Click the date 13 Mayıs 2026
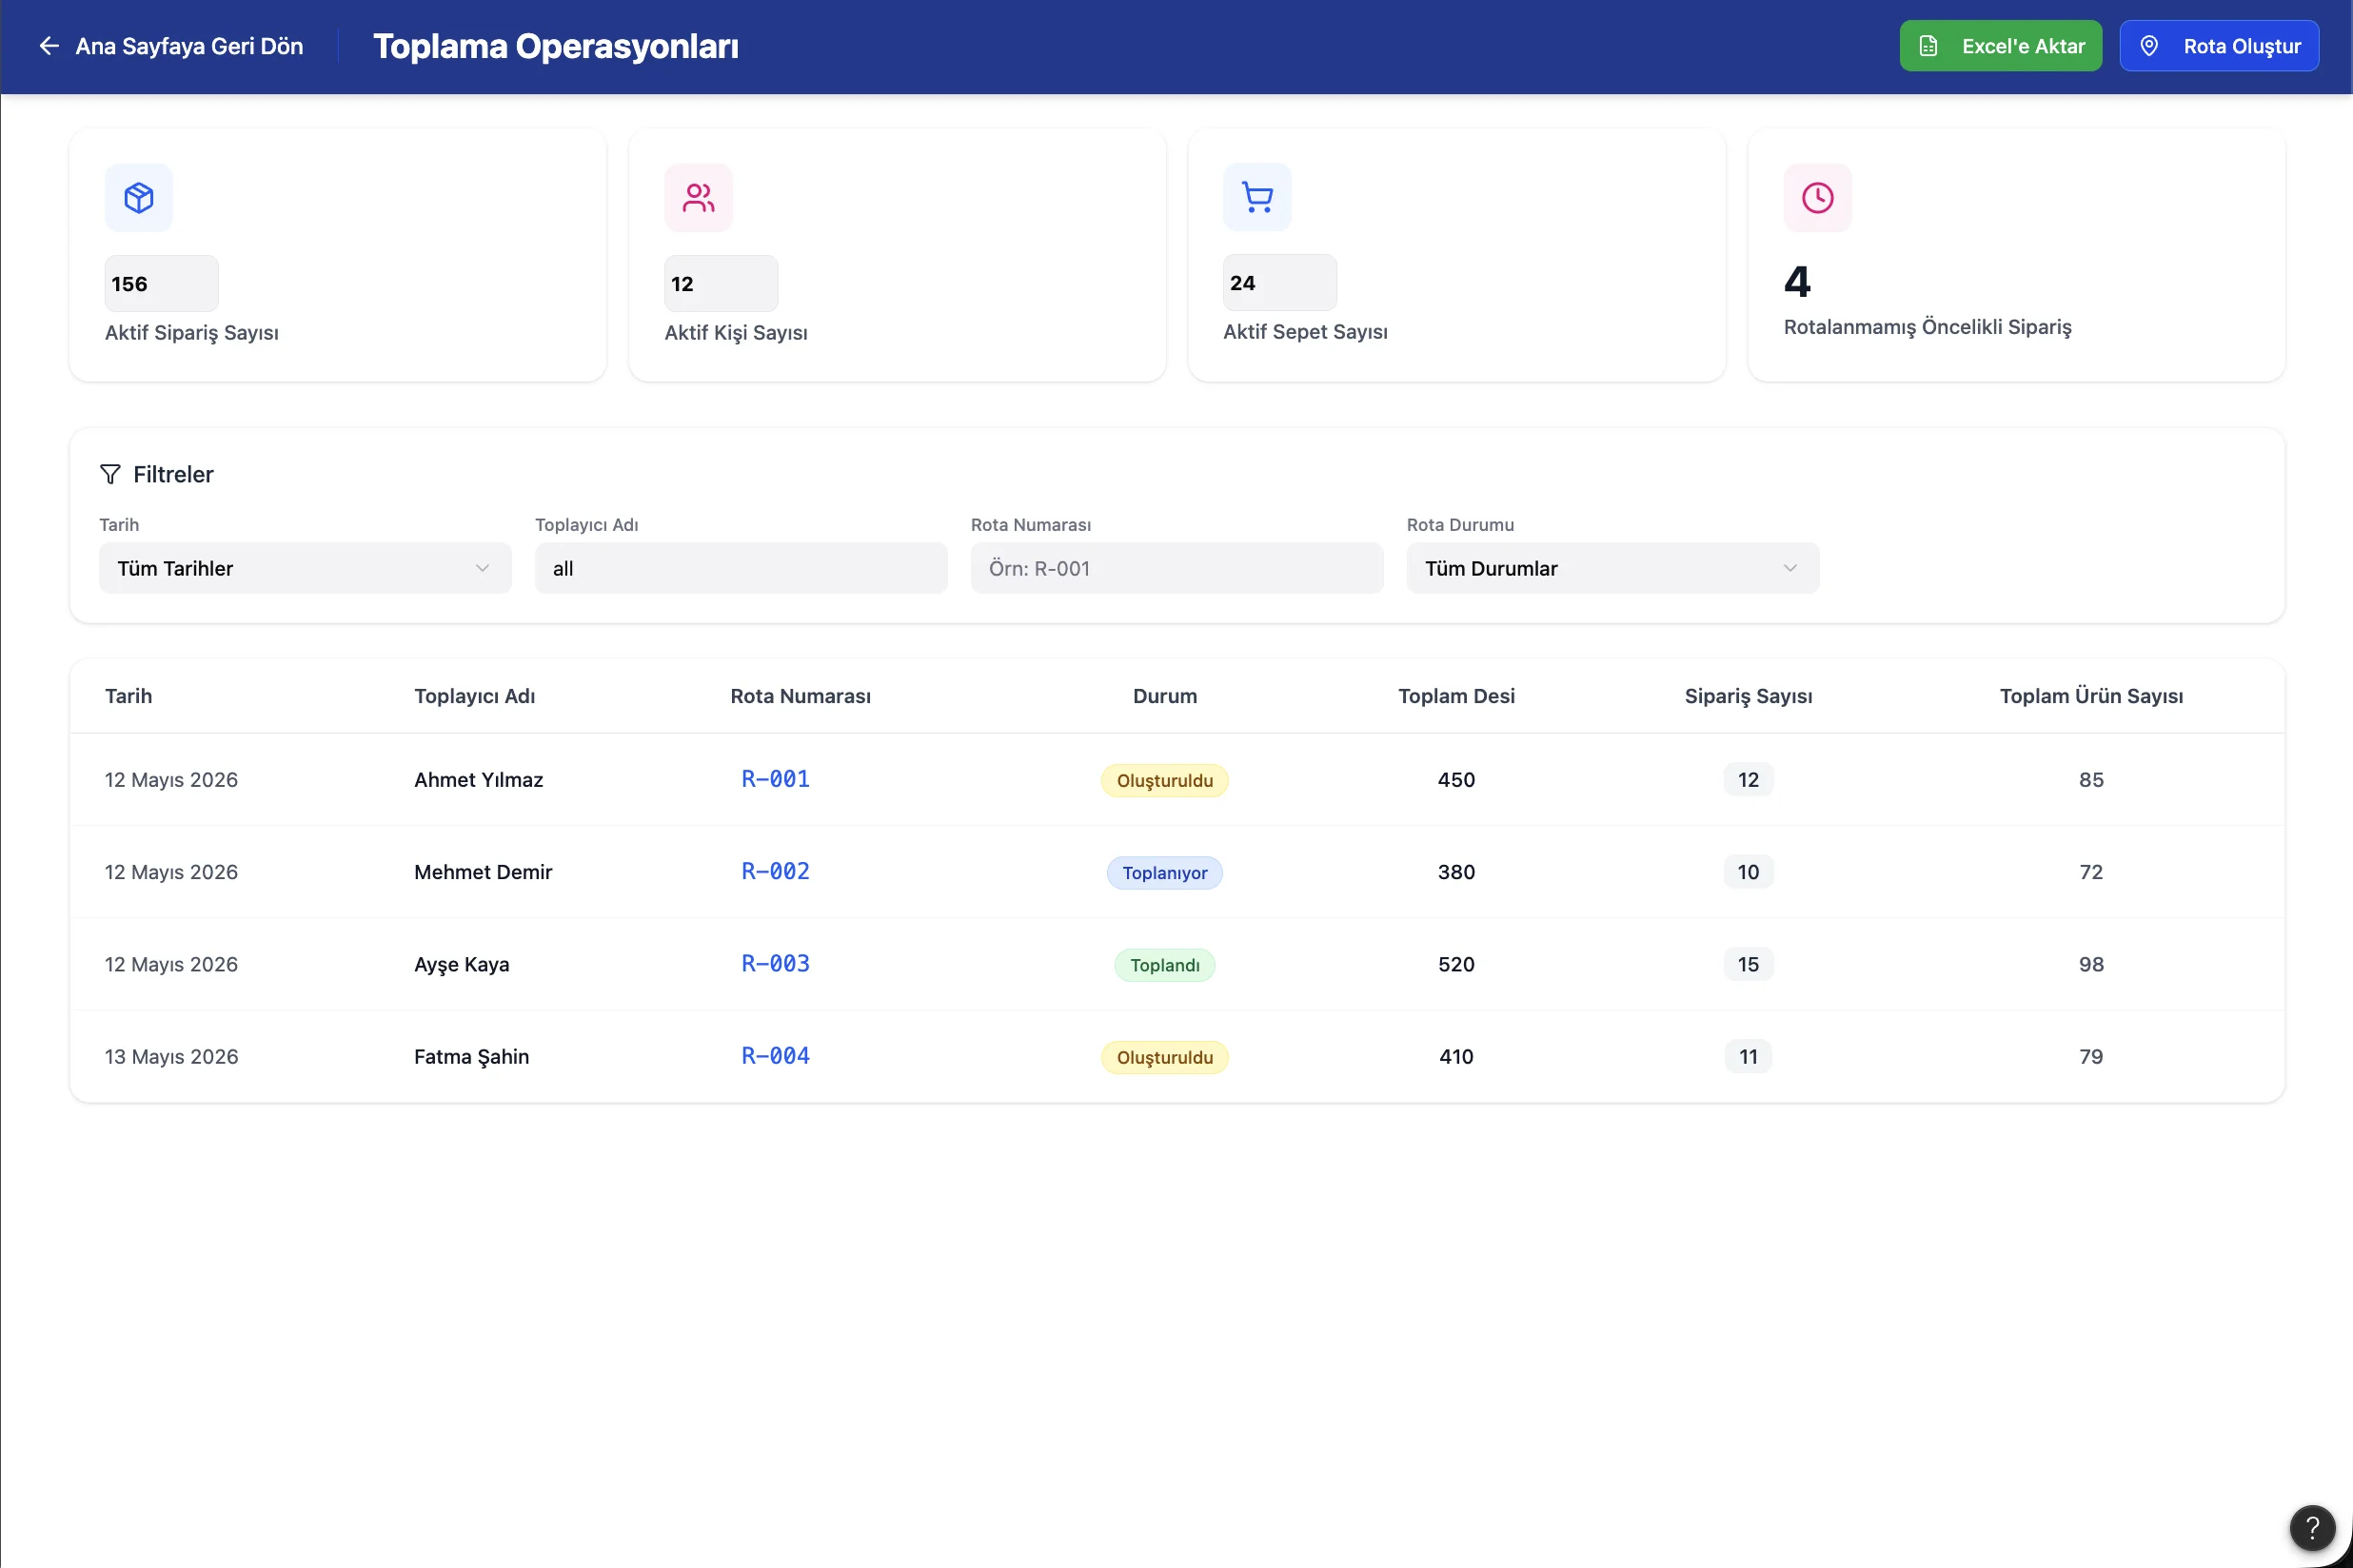The width and height of the screenshot is (2353, 1568). click(x=171, y=1056)
